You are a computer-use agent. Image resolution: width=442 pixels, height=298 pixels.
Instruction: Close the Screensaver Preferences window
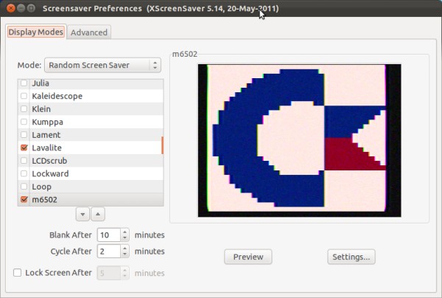11,8
